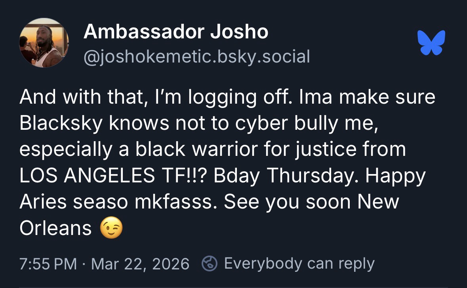
Task: Open the "Ambassador Josho" display name
Action: click(x=175, y=32)
